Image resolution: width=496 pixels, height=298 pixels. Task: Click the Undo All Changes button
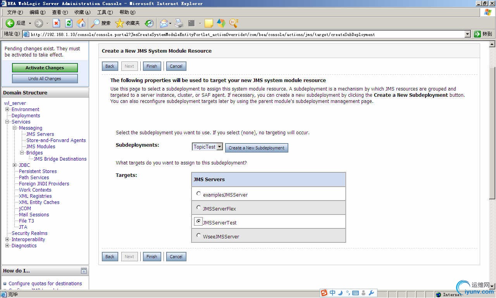click(45, 79)
